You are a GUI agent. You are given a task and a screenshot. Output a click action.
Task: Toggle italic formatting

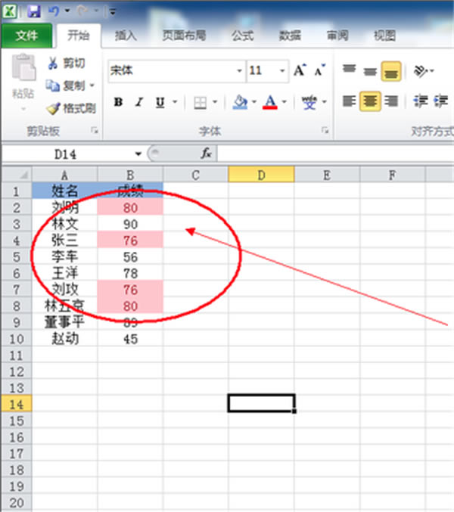139,102
